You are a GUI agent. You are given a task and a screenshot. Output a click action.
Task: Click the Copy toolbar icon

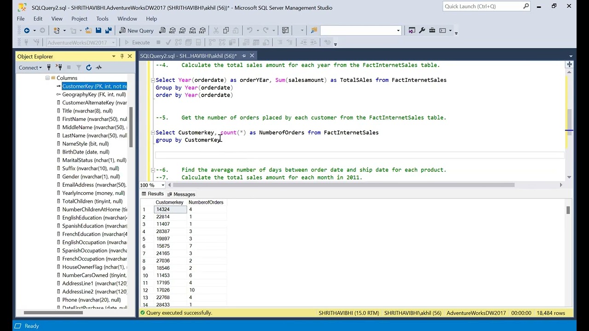[x=225, y=30]
